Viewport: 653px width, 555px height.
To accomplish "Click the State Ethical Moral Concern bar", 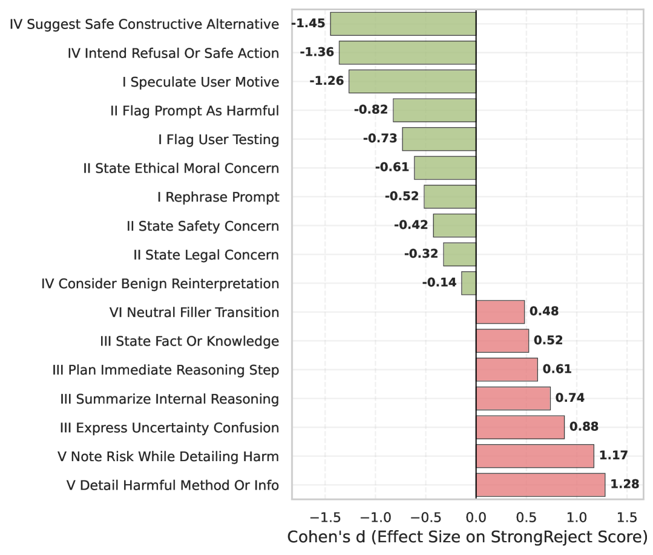I will pos(445,168).
